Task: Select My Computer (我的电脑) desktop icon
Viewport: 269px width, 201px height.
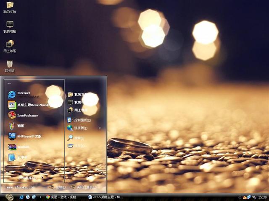Action: [9, 27]
